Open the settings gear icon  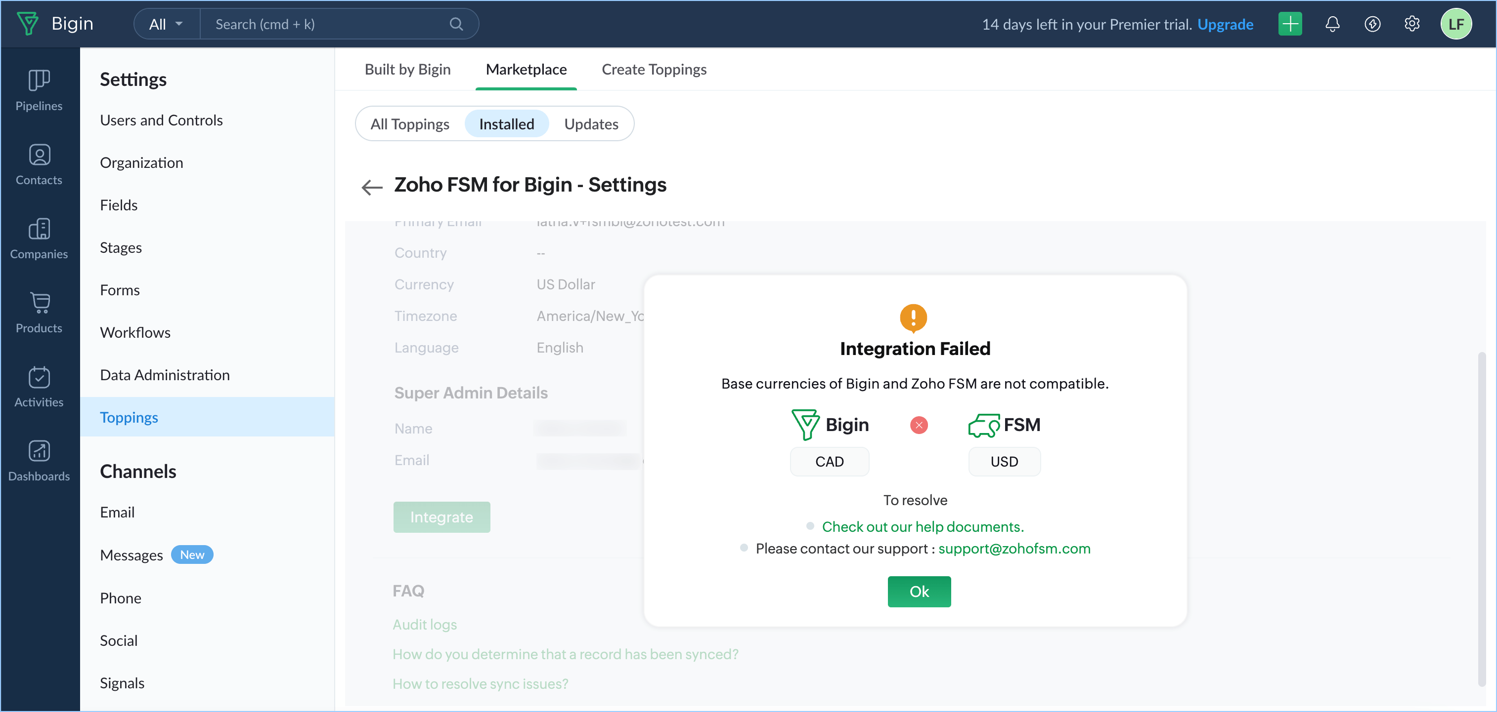(1411, 24)
